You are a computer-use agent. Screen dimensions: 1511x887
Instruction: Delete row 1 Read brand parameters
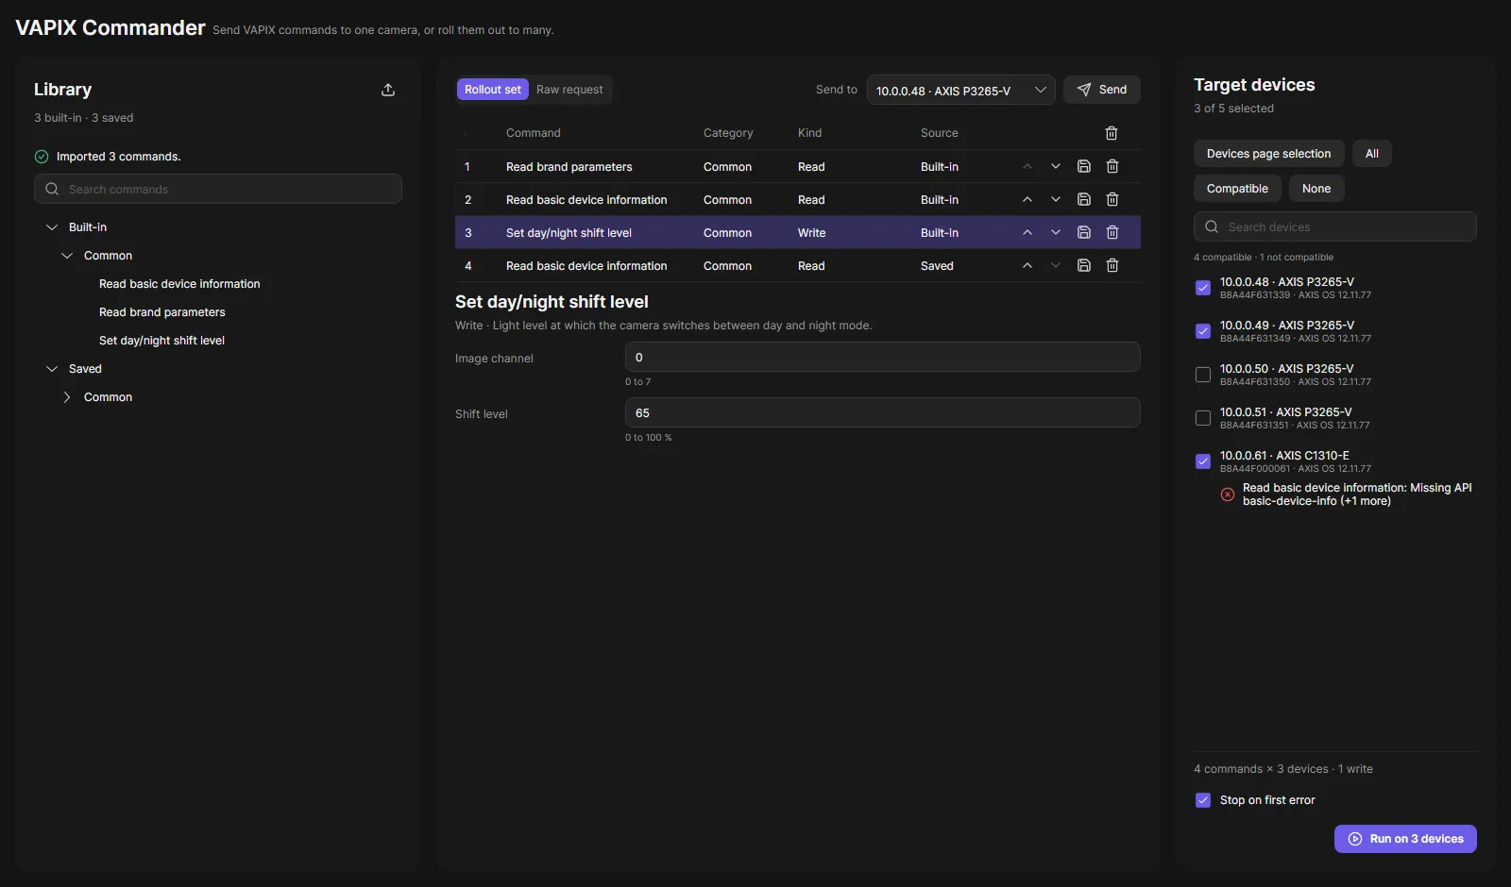[x=1112, y=166]
